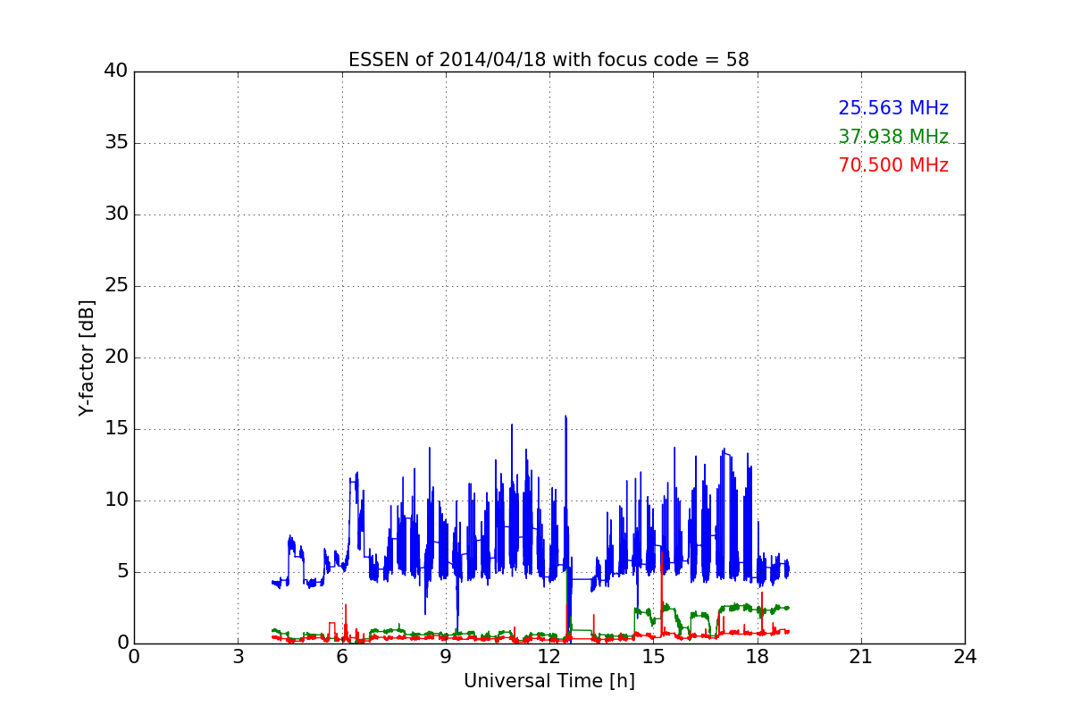The image size is (1072, 715).
Task: Click the x-axis tick label '9'
Action: pyautogui.click(x=446, y=656)
